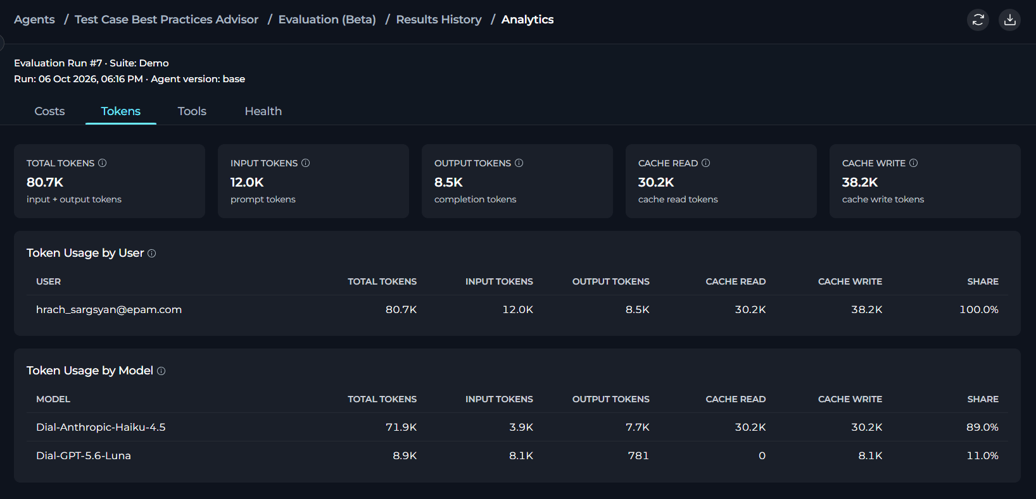Image resolution: width=1036 pixels, height=499 pixels.
Task: Show info for Token Usage by User
Action: (151, 254)
